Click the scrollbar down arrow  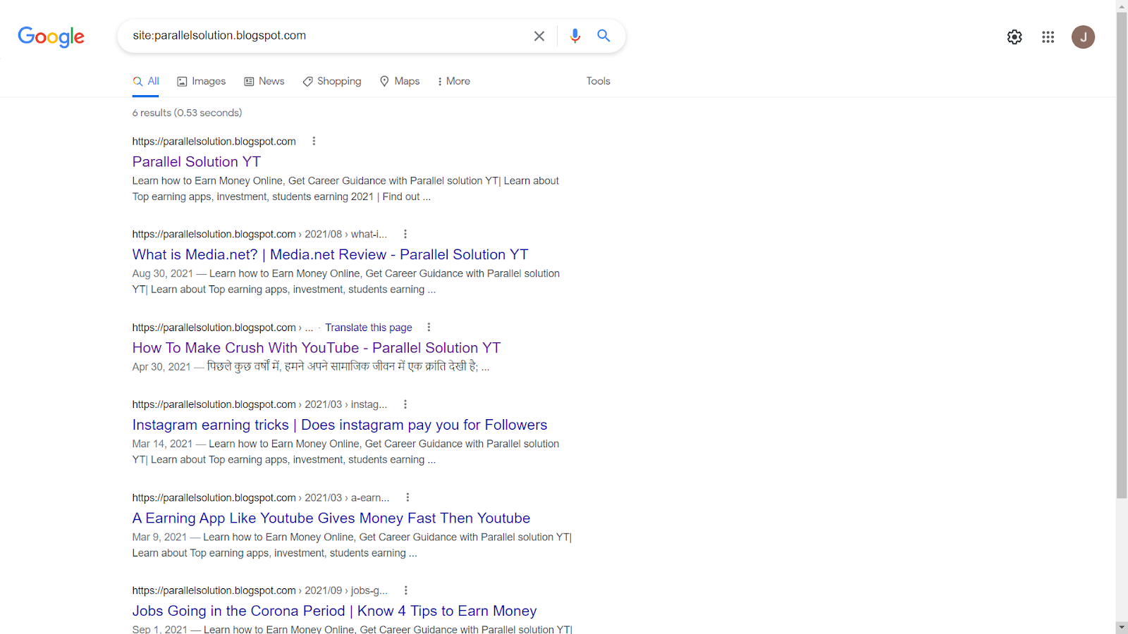point(1122,627)
